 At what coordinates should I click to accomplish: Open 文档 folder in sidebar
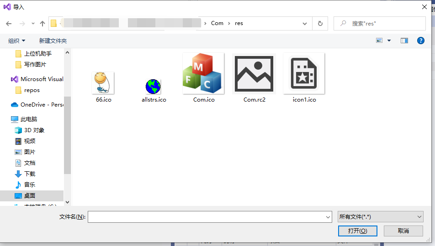click(x=25, y=163)
